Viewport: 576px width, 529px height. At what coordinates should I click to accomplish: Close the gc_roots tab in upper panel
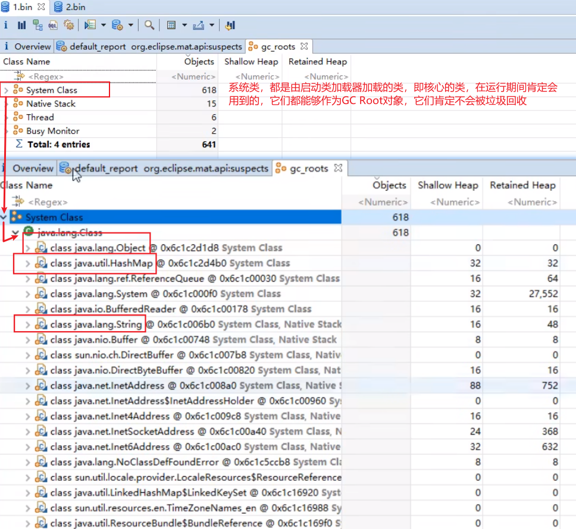pos(303,46)
